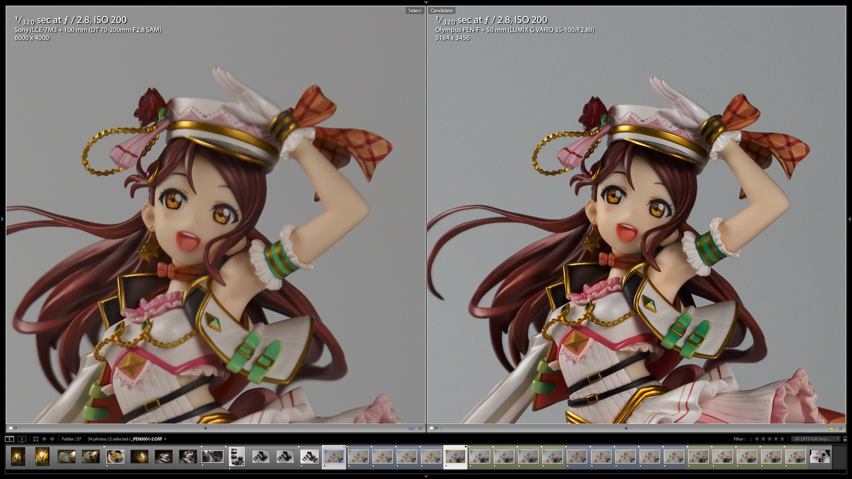Click the Select label tab
The image size is (852, 479).
(415, 11)
